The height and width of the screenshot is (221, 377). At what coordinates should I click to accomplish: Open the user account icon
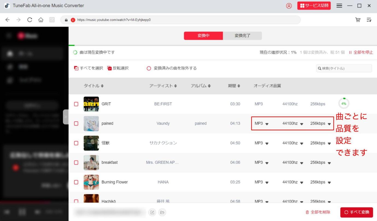click(289, 6)
